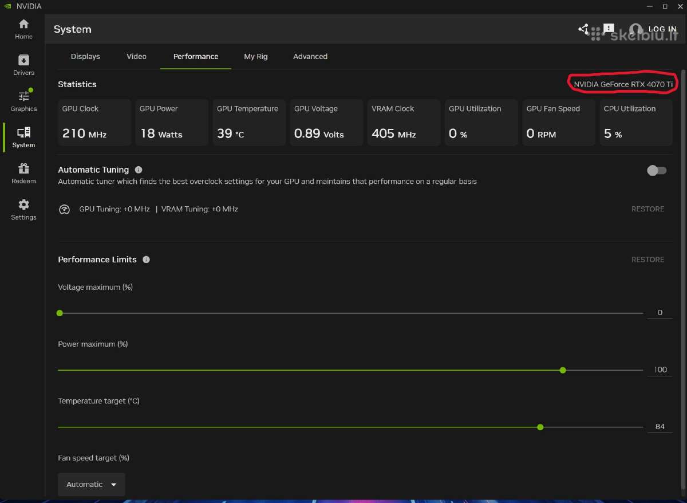This screenshot has height=503, width=687.
Task: Go to Home in the sidebar
Action: pos(23,29)
